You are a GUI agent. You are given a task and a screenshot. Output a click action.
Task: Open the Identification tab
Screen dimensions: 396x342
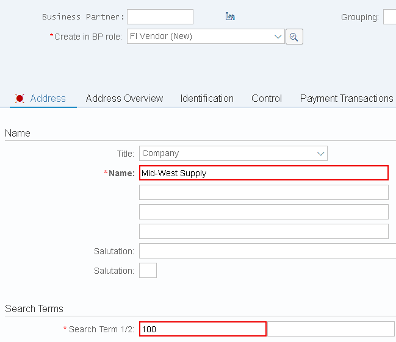[x=207, y=98]
